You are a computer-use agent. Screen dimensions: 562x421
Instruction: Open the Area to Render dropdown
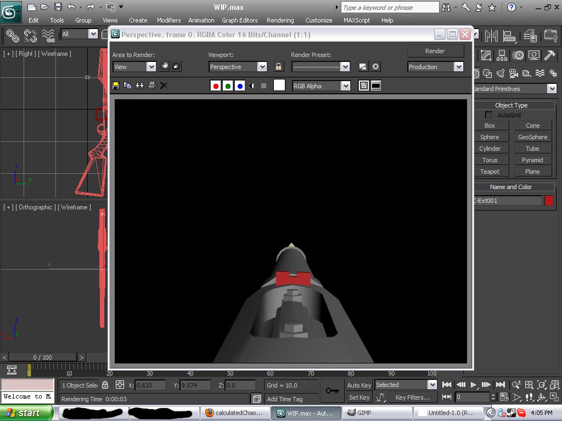[151, 67]
